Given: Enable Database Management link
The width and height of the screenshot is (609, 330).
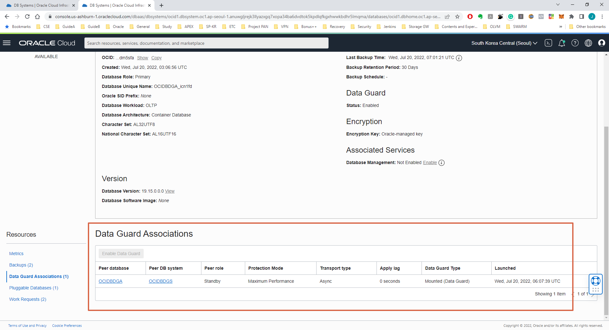Looking at the screenshot, I should point(430,162).
